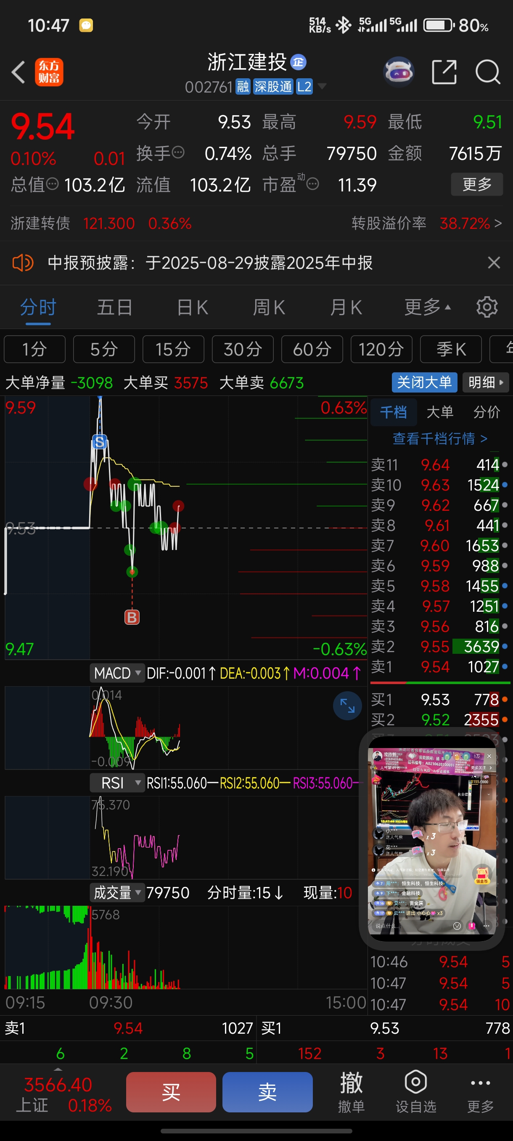Tap the enterprise verified badge by 浙江建投
Screen dimensions: 513x1141
298,62
